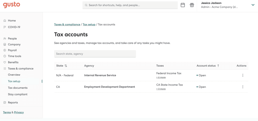The image size is (258, 121).
Task: Click the Home icon in sidebar
Action: (x=5, y=21)
